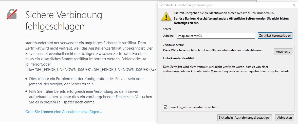Click the 'Sichere Verbindung fehlgeschlagen' heading
The height and width of the screenshot is (124, 298).
pyautogui.click(x=64, y=21)
